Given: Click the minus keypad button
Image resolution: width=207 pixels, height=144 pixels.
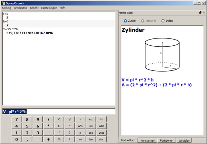Looking at the screenshot, I should point(48,133).
